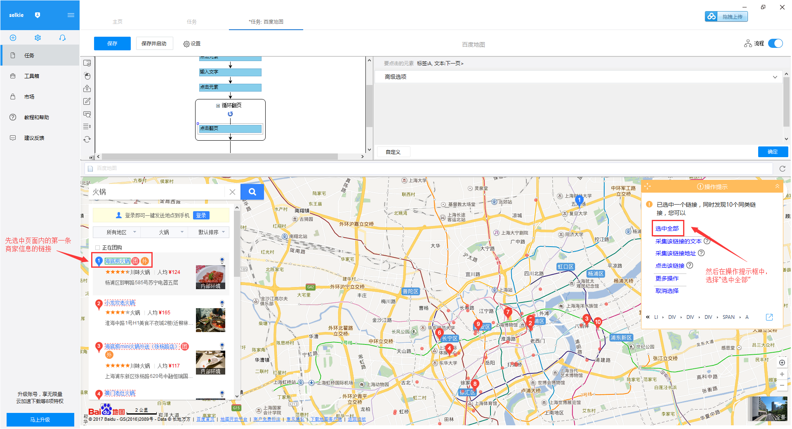Open 设置 with the gear icon
Screen dimensions: 792x429
(x=192, y=44)
